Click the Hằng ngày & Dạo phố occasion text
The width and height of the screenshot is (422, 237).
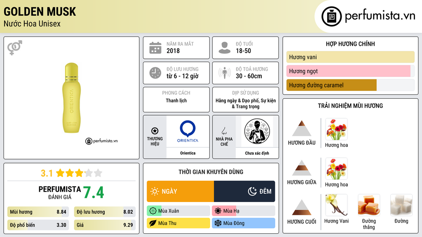[246, 103]
